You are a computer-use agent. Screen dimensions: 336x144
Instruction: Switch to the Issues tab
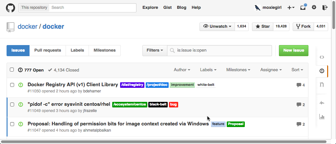pos(18,51)
